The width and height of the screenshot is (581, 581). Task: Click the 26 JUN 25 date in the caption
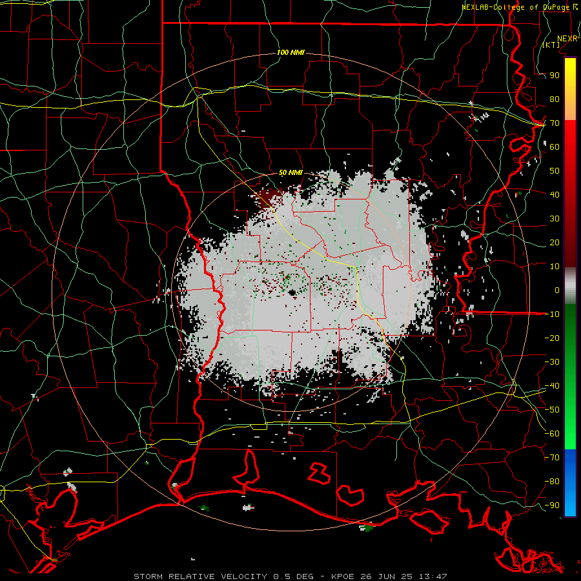pos(387,576)
